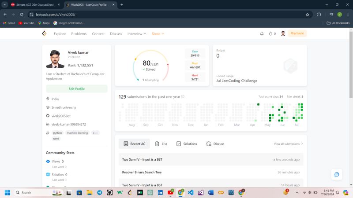
Task: Open the profile avatar in navbar
Action: point(283,33)
